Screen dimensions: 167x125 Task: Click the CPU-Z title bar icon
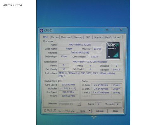click(41, 31)
